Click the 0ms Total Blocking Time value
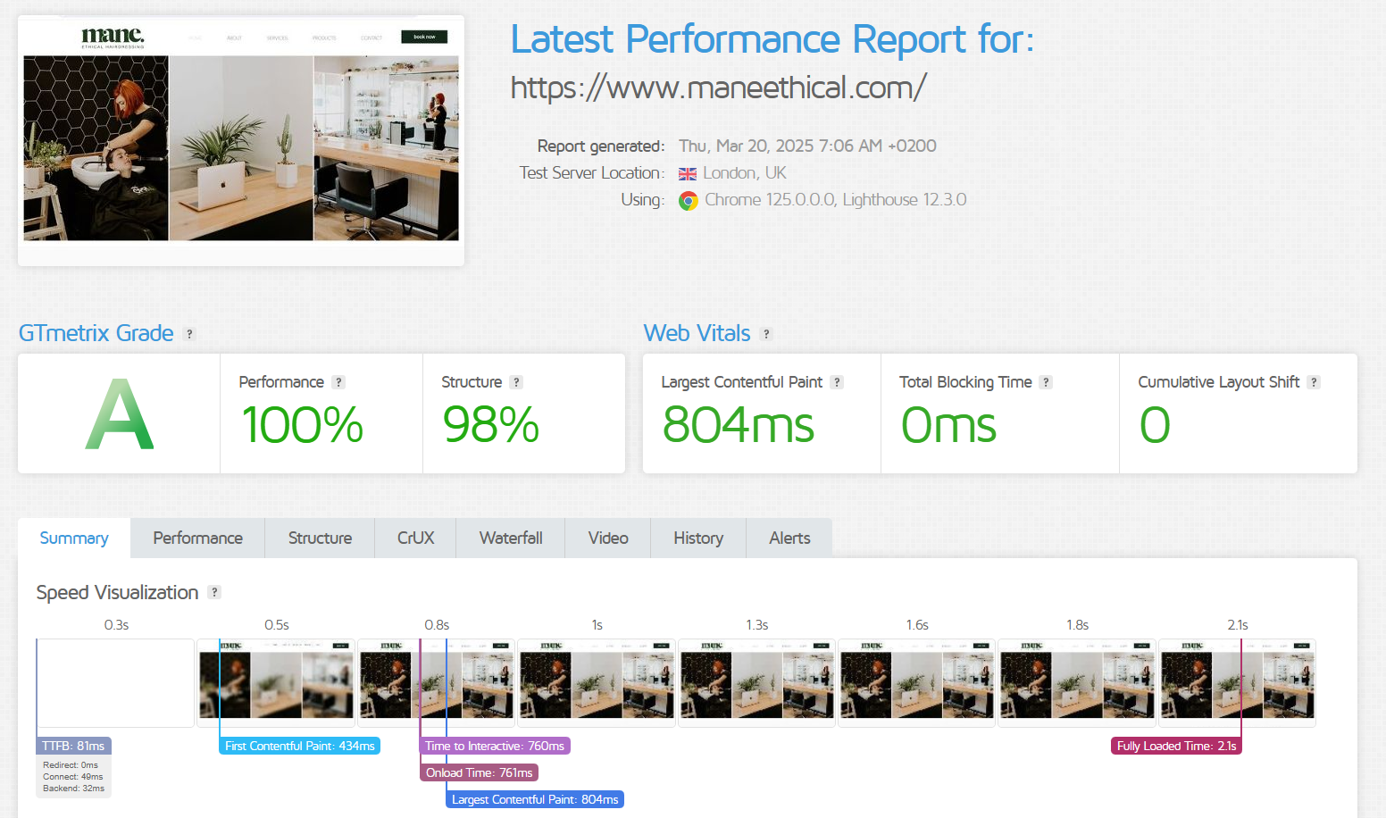Viewport: 1386px width, 818px height. pos(948,425)
